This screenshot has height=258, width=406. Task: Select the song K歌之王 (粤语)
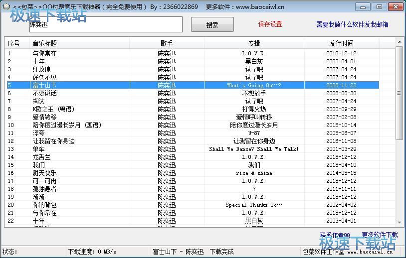[x=53, y=110]
